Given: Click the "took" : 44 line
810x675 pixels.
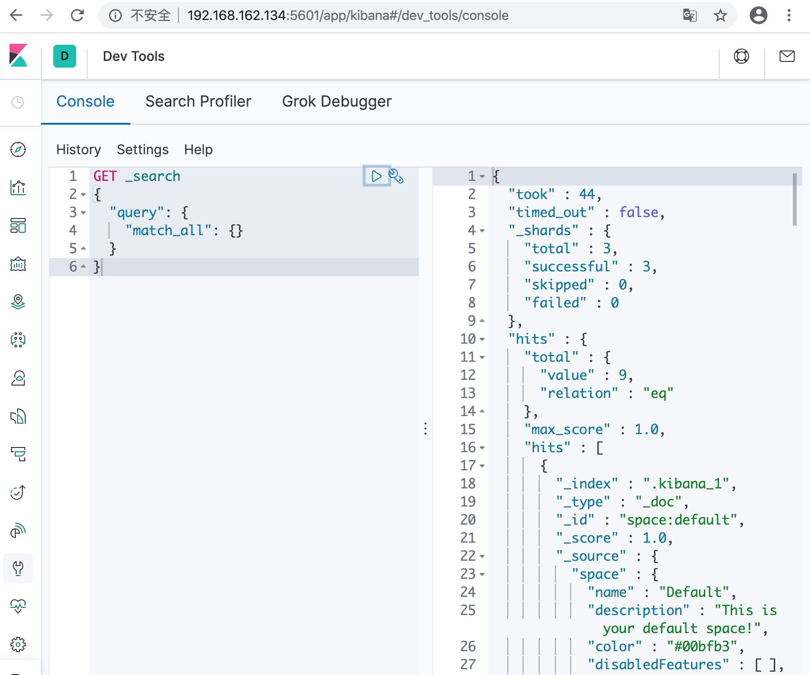Looking at the screenshot, I should tap(555, 194).
